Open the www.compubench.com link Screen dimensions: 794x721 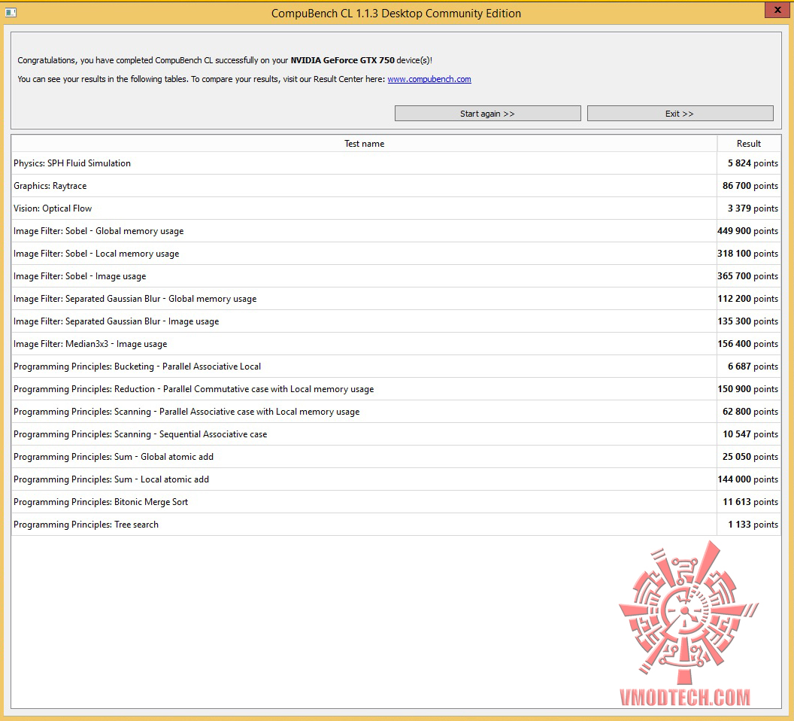429,79
